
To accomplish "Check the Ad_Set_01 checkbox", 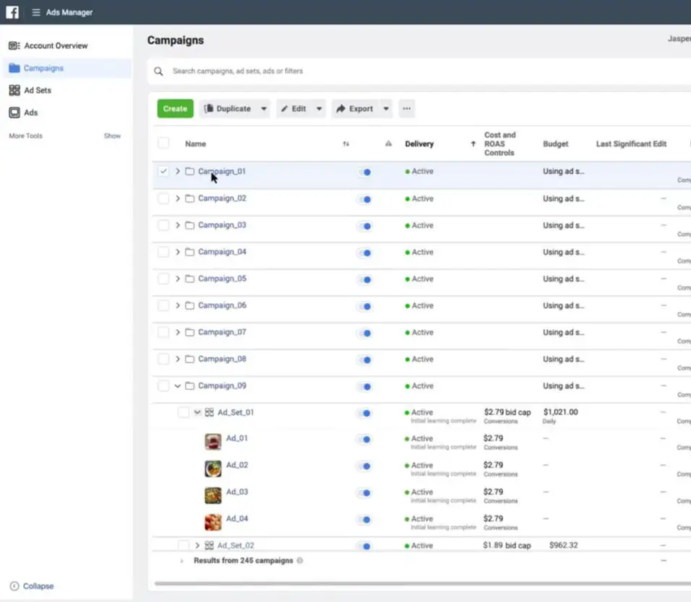I will point(184,412).
